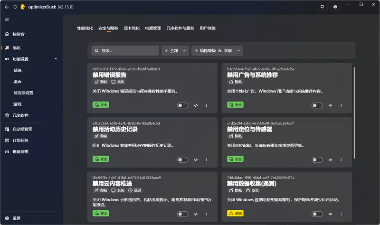Click 安全 badge on 禁用定位与传感器 card
The height and width of the screenshot is (225, 380).
[235, 159]
